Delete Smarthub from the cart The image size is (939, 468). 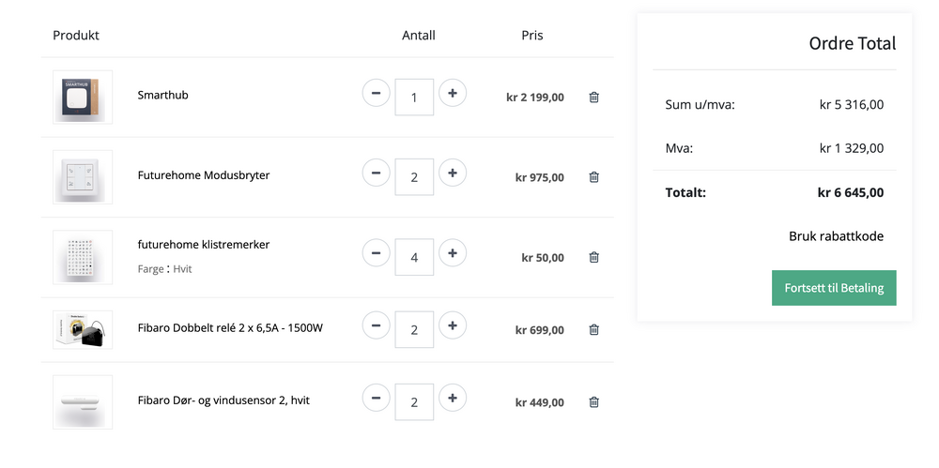(x=593, y=97)
